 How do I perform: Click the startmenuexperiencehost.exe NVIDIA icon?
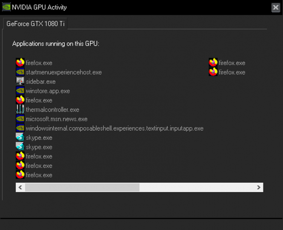click(x=20, y=72)
